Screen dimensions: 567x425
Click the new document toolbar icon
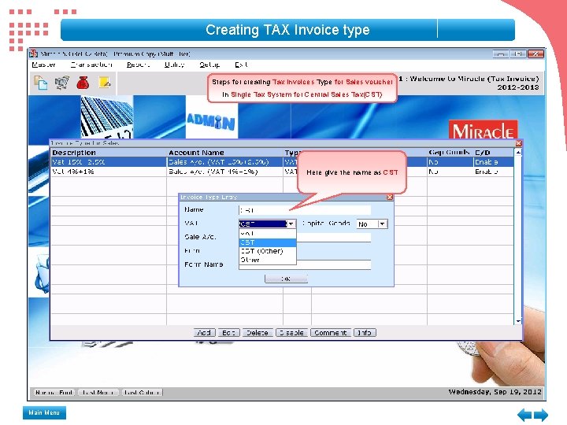pyautogui.click(x=40, y=83)
